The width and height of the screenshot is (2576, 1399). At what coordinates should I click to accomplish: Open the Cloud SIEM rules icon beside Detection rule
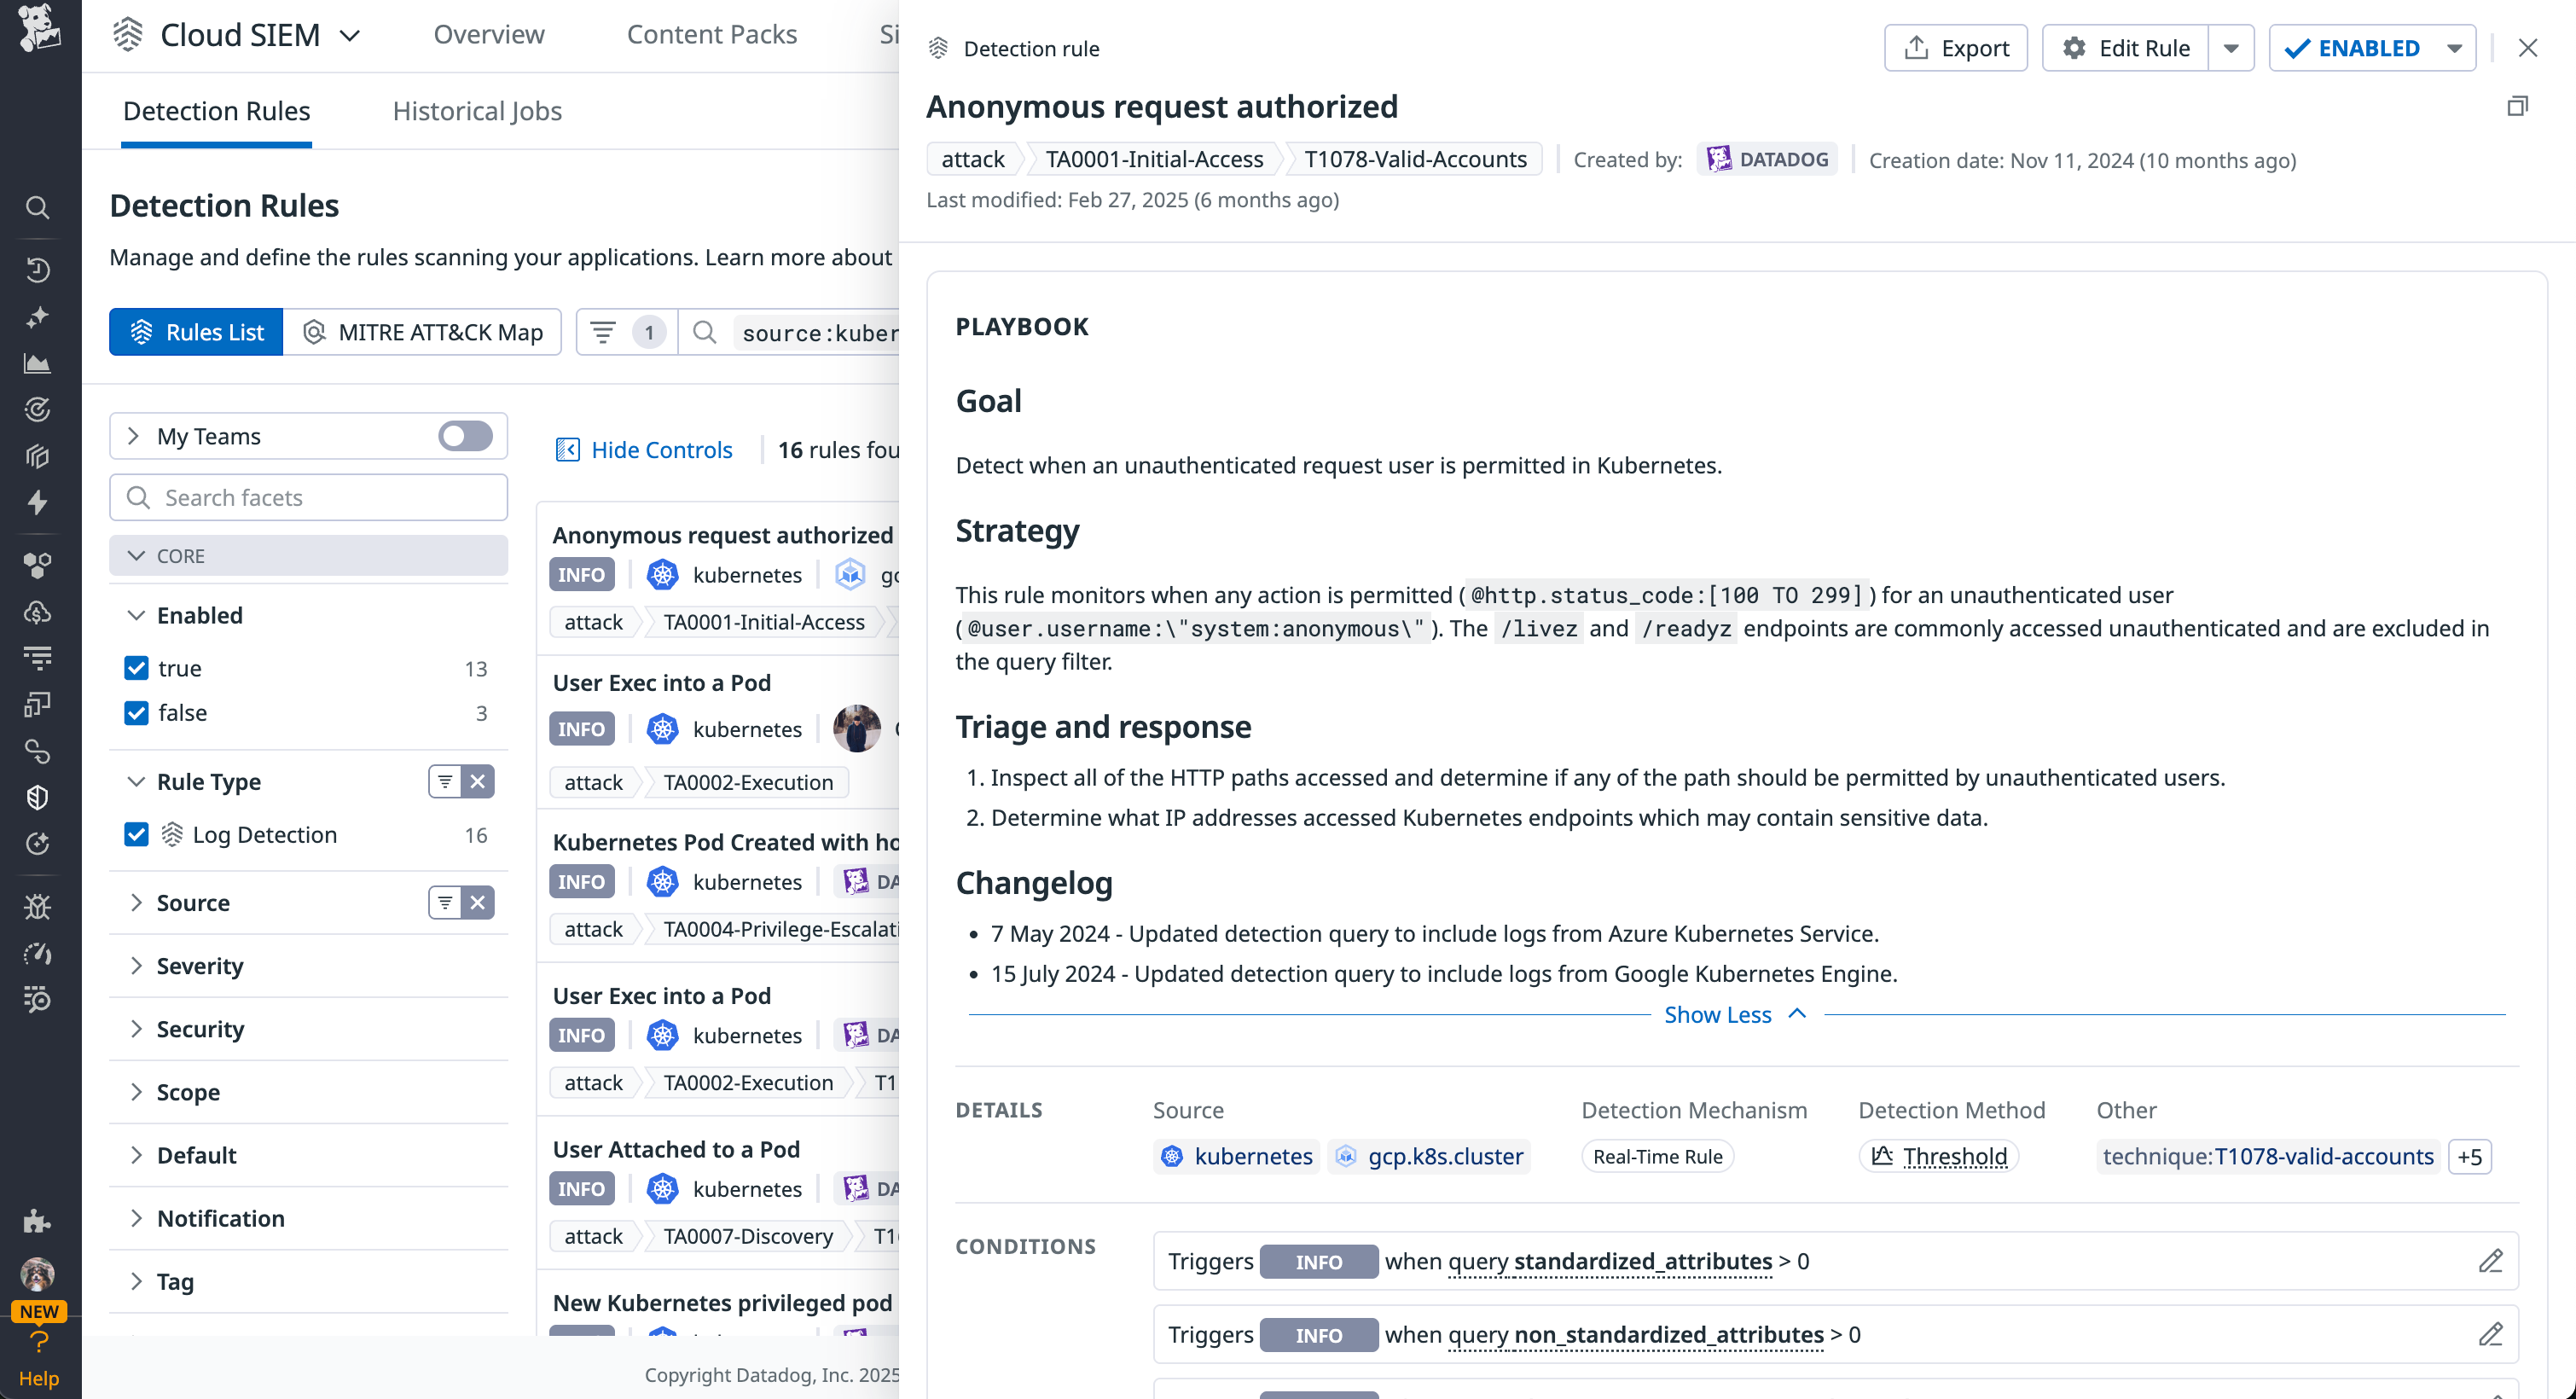938,47
